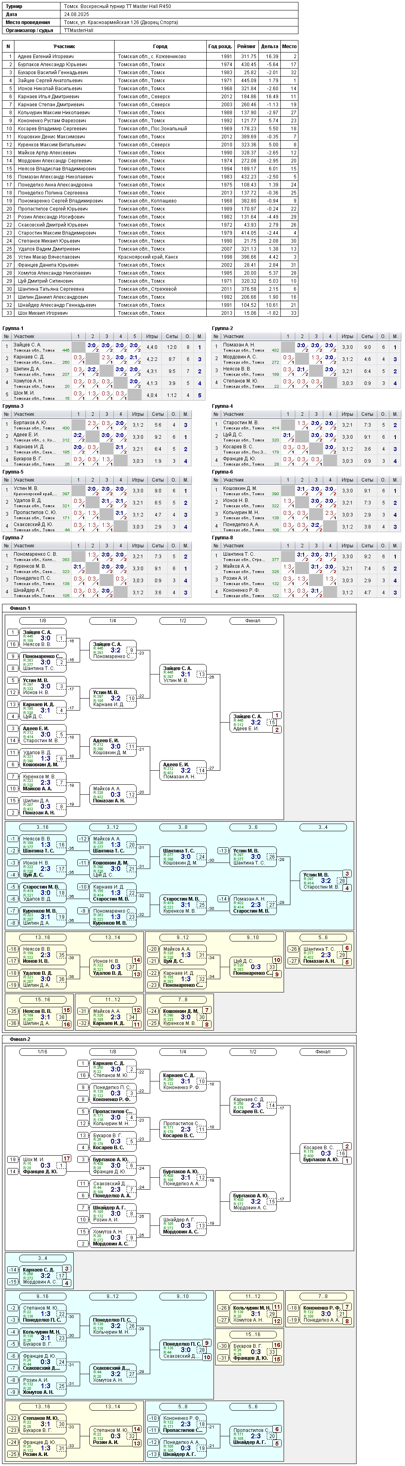Viewport: 405px width, 1466px height.
Task: Click the delta value 16.49
Action: tap(272, 96)
